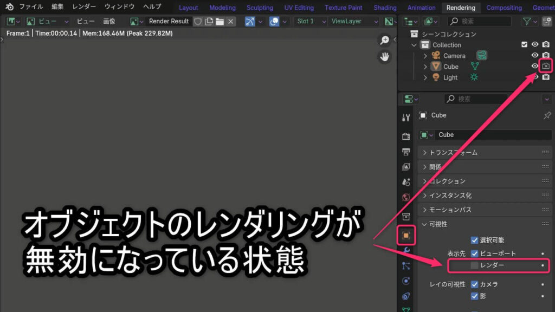The image size is (555, 312).
Task: Open the Tool properties tab
Action: coord(406,118)
